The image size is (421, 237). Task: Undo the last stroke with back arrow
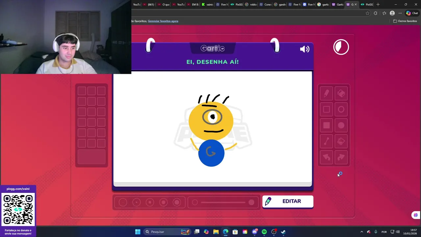pos(326,157)
